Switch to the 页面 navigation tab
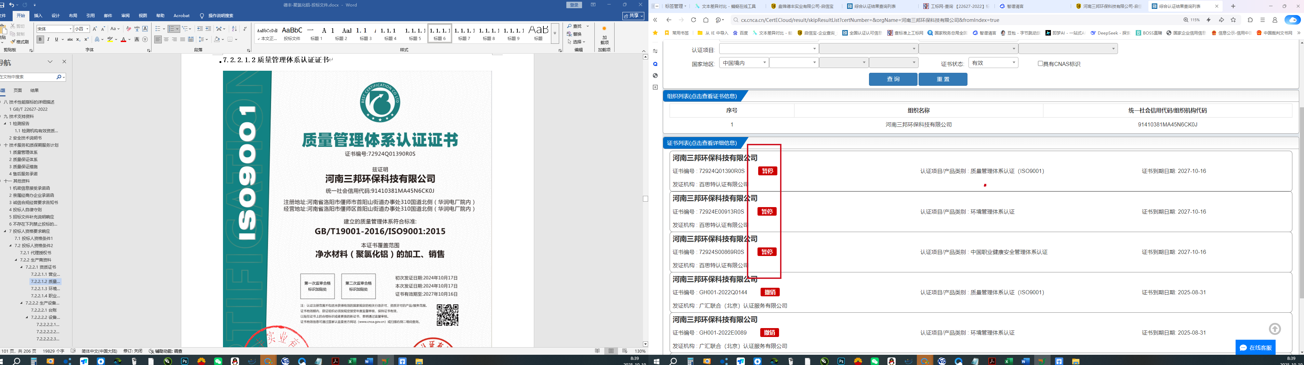 coord(18,91)
